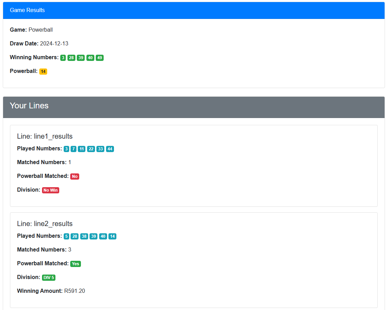Viewport: 387px width, 310px height.
Task: Select winning number 40 badge
Action: 90,58
